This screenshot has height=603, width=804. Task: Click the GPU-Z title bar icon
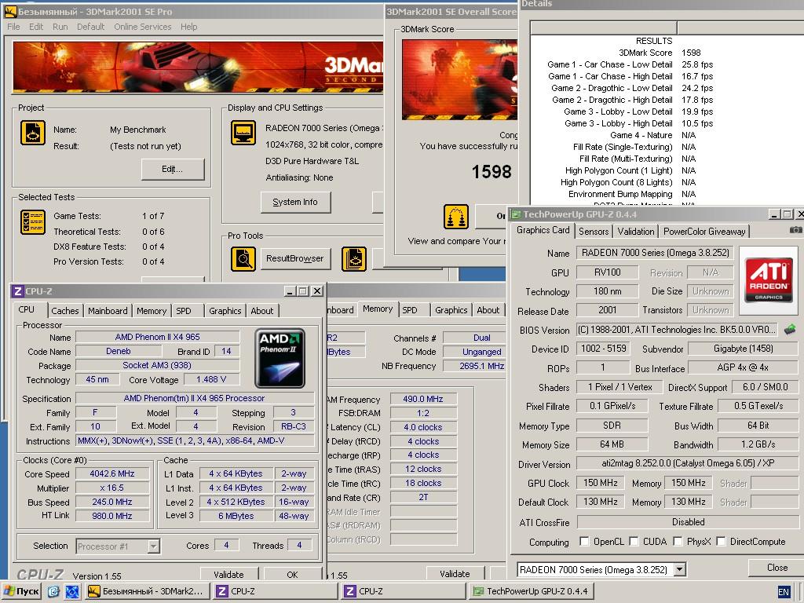pos(516,214)
